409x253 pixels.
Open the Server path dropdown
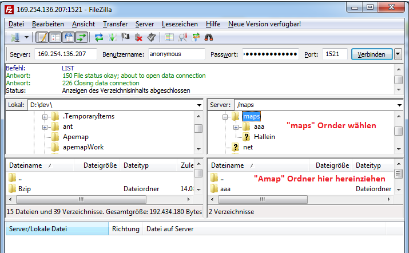pos(399,105)
